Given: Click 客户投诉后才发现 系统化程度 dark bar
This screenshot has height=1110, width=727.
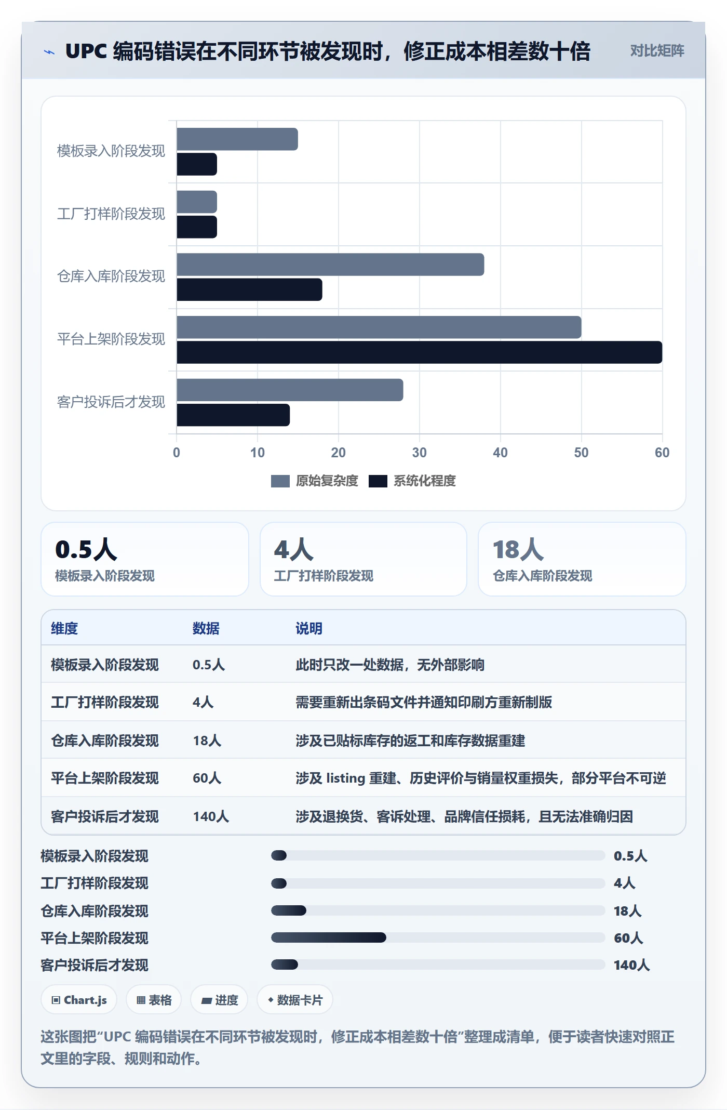Looking at the screenshot, I should click(x=233, y=415).
